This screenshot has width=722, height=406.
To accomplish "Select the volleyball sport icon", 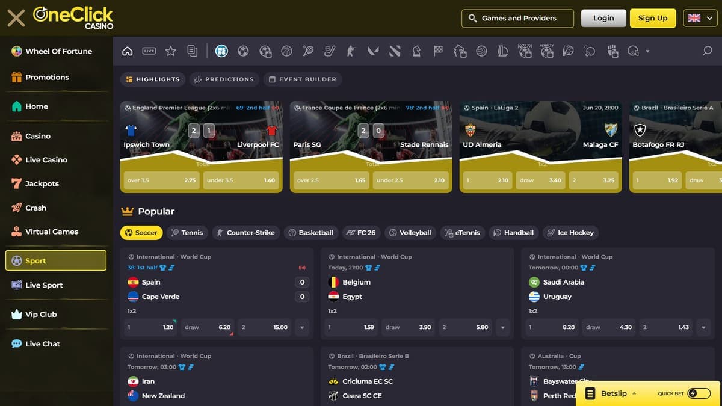I will (x=481, y=51).
